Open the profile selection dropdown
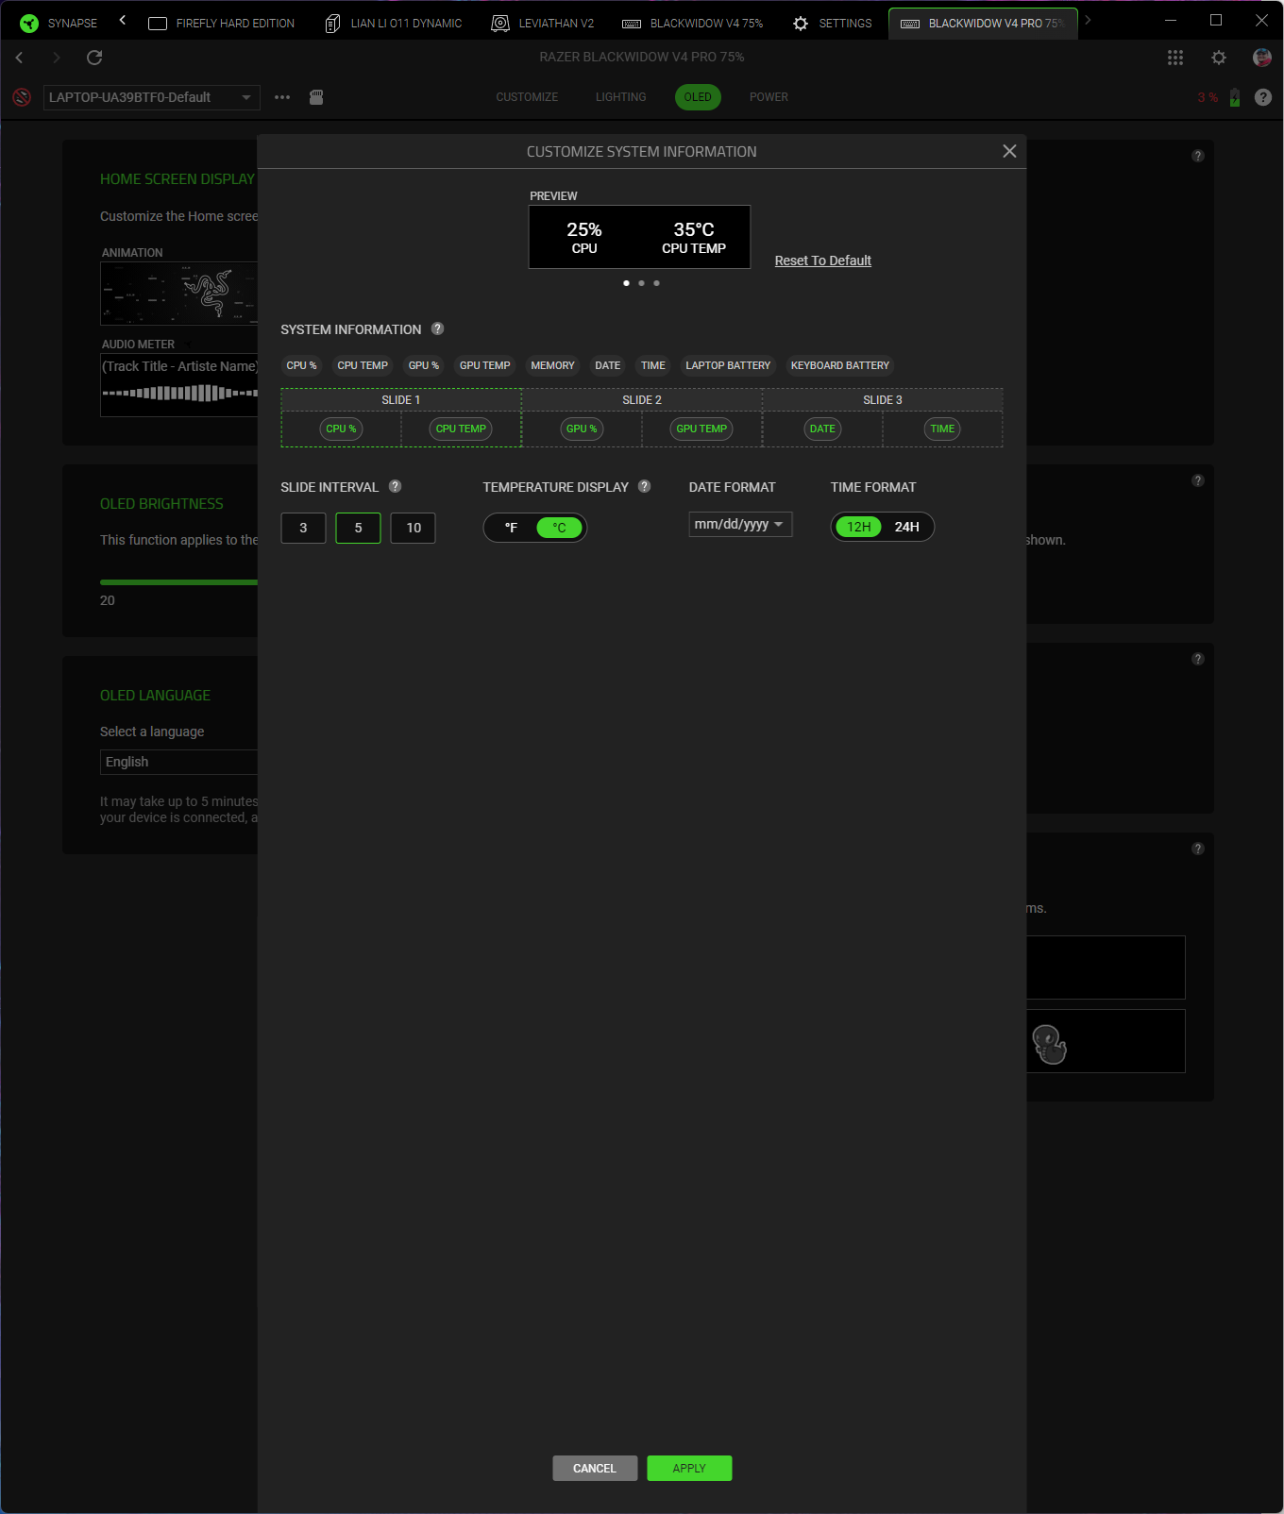The width and height of the screenshot is (1284, 1514). [x=151, y=97]
